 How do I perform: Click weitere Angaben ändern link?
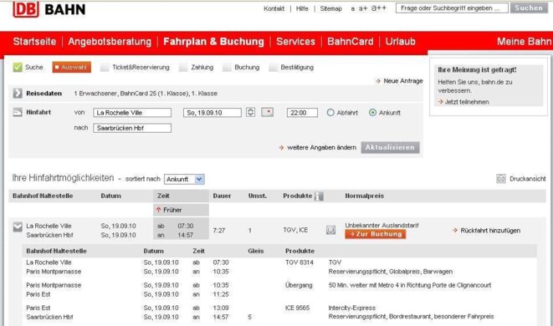coord(321,147)
